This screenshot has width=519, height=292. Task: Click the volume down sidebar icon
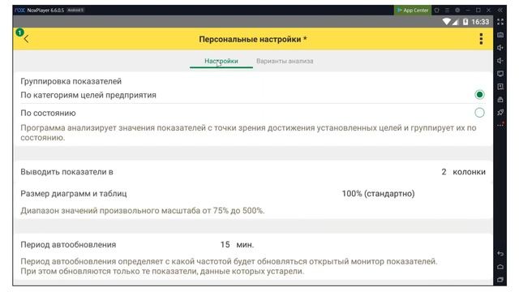tap(500, 61)
